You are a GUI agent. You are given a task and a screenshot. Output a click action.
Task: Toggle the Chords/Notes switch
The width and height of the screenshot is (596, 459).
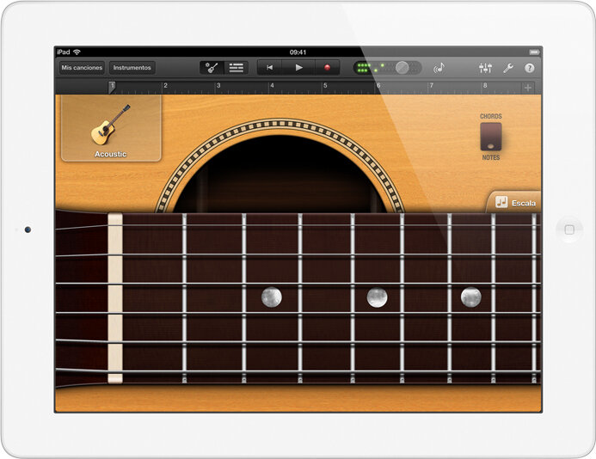click(491, 137)
